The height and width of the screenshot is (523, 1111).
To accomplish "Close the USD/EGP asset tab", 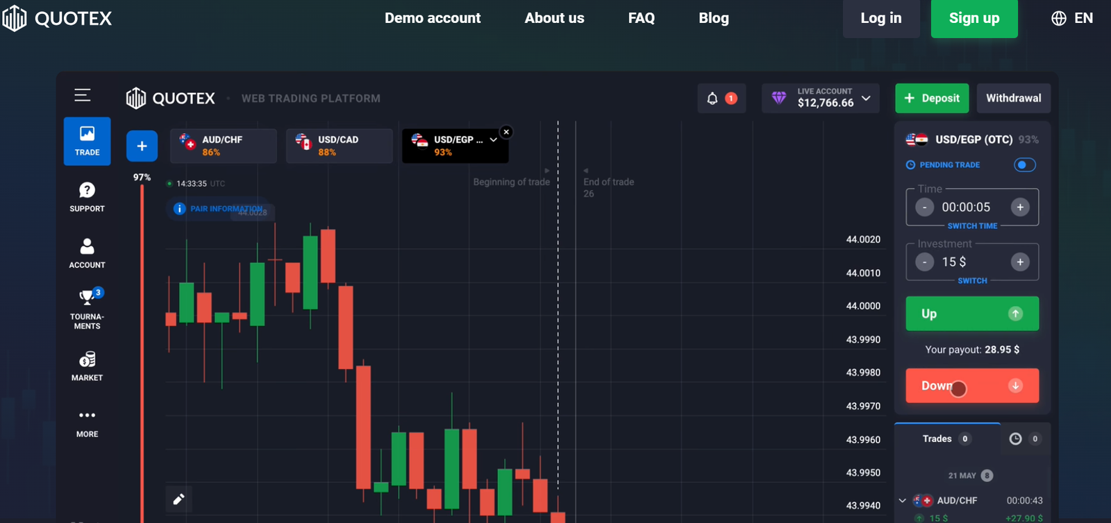I will click(506, 132).
